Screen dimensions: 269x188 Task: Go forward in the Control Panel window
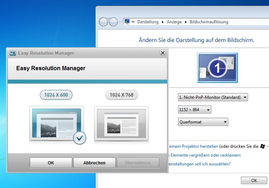[x=113, y=22]
